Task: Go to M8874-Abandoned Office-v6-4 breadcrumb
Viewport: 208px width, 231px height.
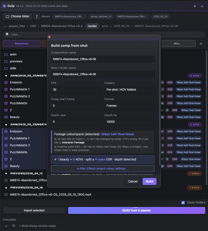Action: click(62, 26)
